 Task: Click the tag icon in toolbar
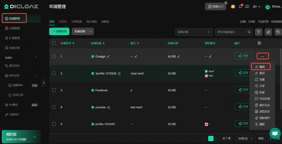(x=278, y=32)
